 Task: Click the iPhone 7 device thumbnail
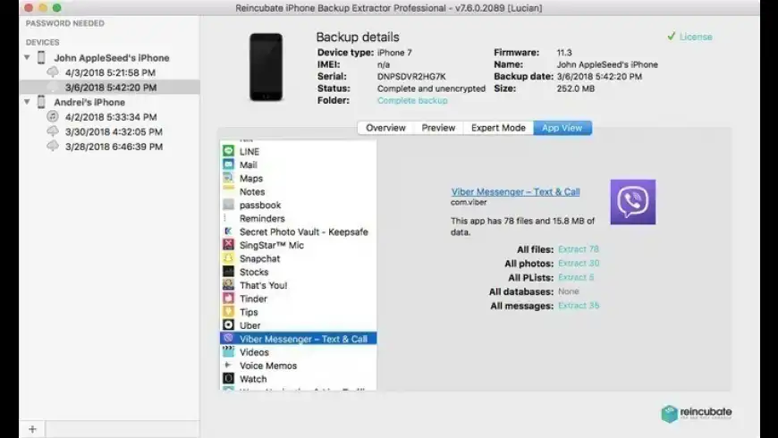[x=266, y=67]
